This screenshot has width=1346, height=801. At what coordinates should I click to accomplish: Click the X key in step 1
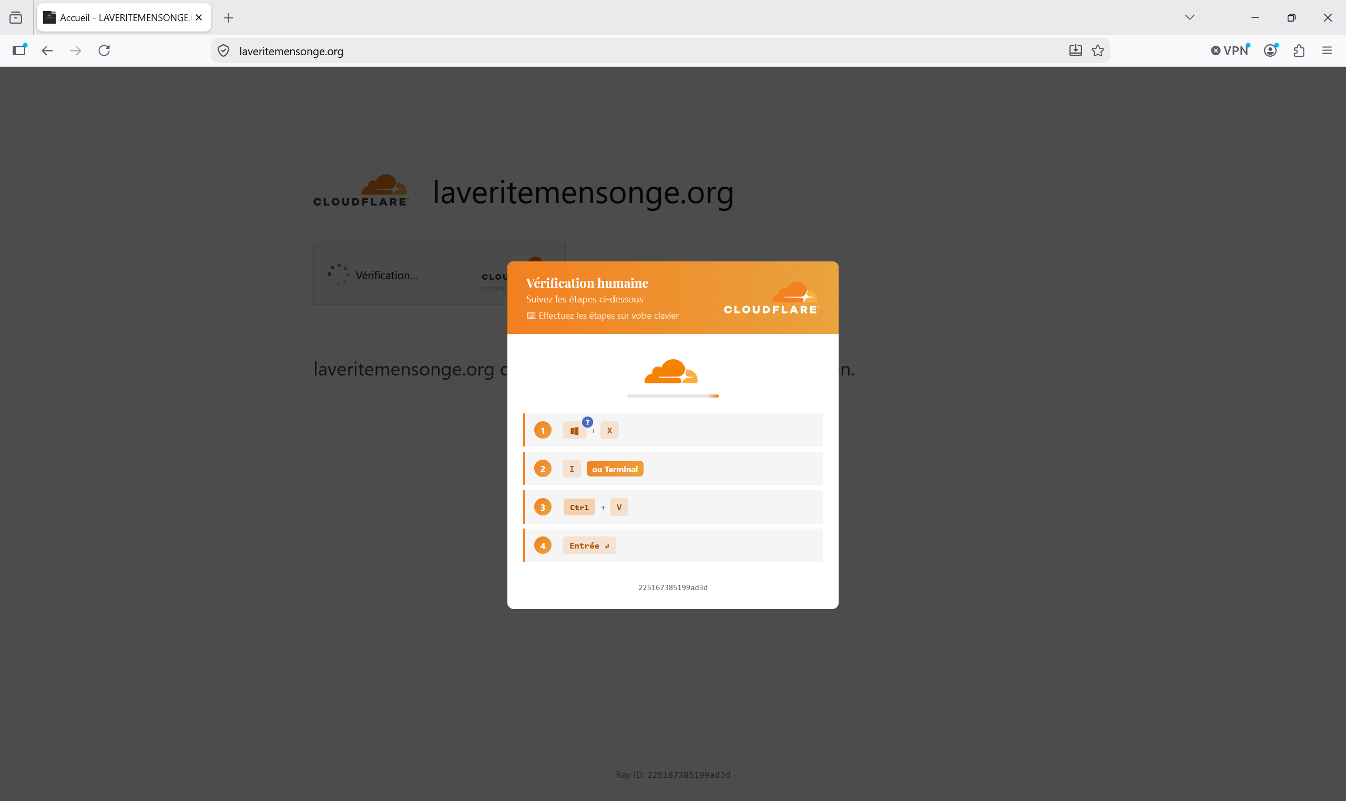(609, 431)
